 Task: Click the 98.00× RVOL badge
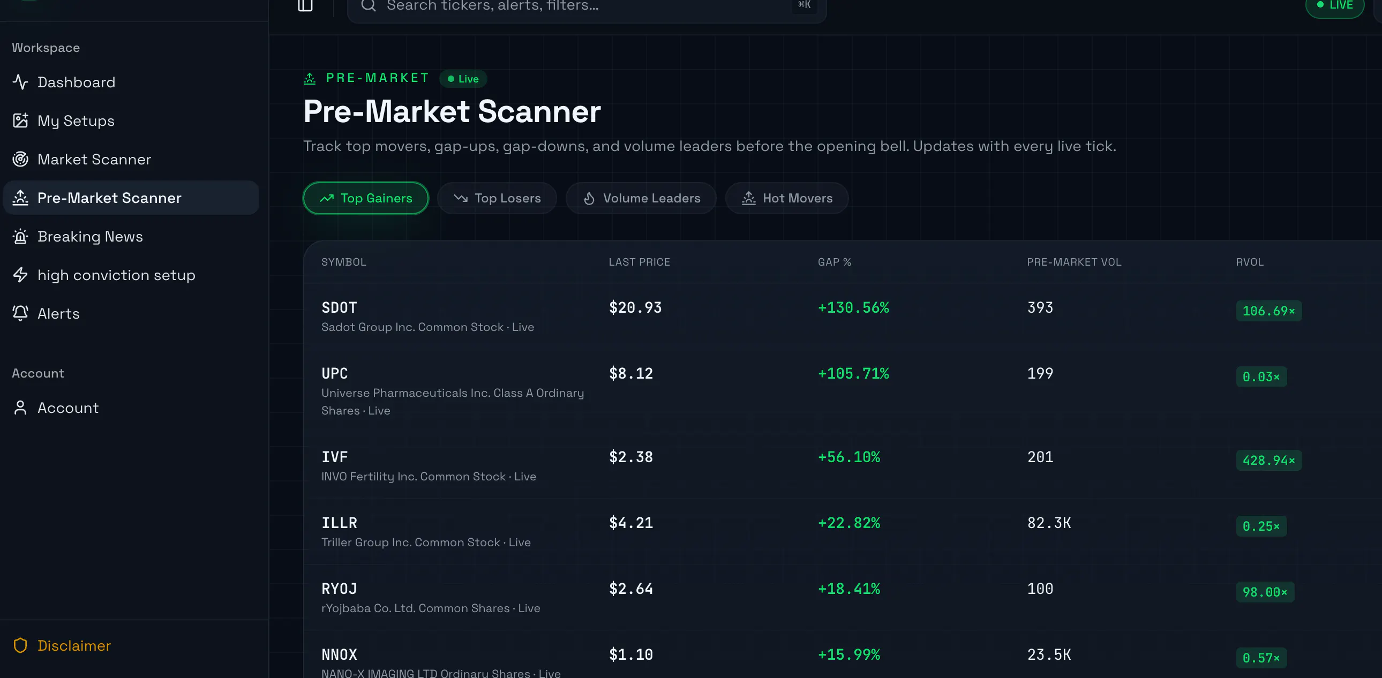(1265, 592)
